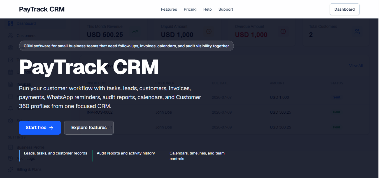379x178 pixels.
Task: Select Audit Logs in the sidebar
Action: click(x=26, y=158)
